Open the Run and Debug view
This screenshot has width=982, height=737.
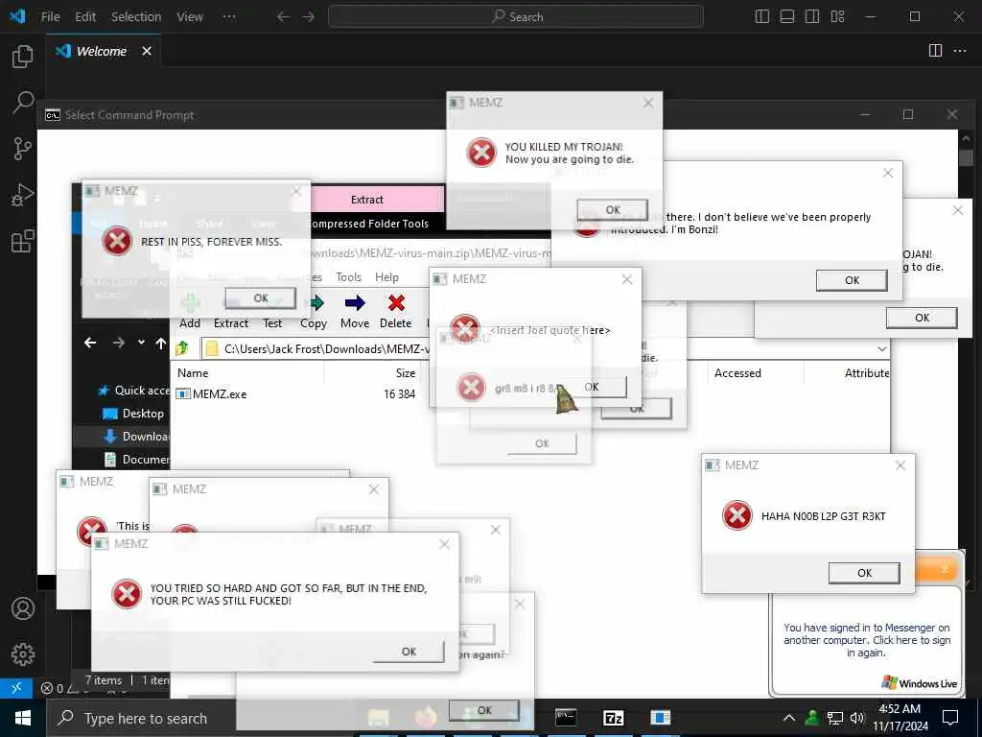pos(23,194)
